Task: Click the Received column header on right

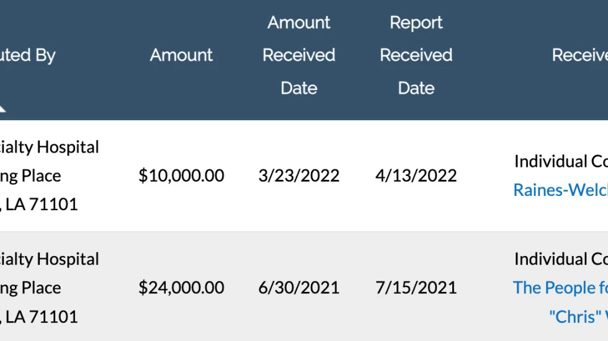Action: click(x=579, y=55)
